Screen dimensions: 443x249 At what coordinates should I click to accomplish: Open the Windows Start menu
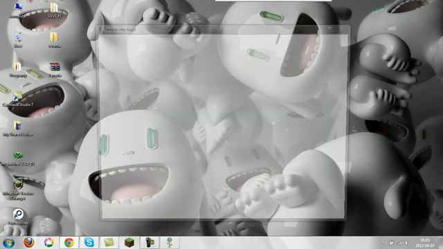tap(8, 243)
